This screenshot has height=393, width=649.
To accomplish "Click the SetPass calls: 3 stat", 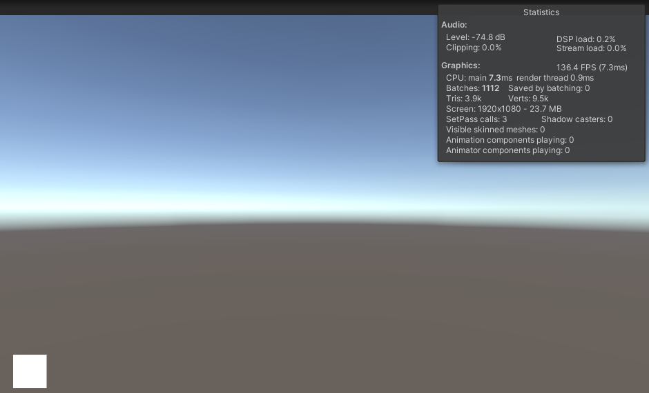I will click(x=476, y=119).
